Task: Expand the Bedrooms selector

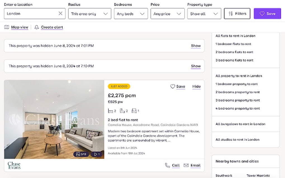Action: pyautogui.click(x=131, y=13)
